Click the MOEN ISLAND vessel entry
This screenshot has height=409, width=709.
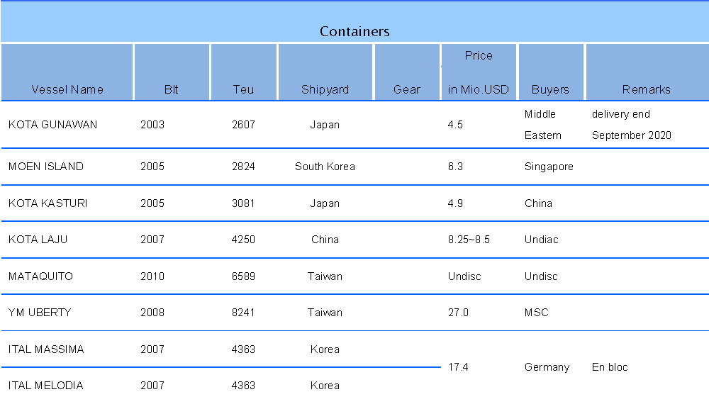click(x=46, y=167)
